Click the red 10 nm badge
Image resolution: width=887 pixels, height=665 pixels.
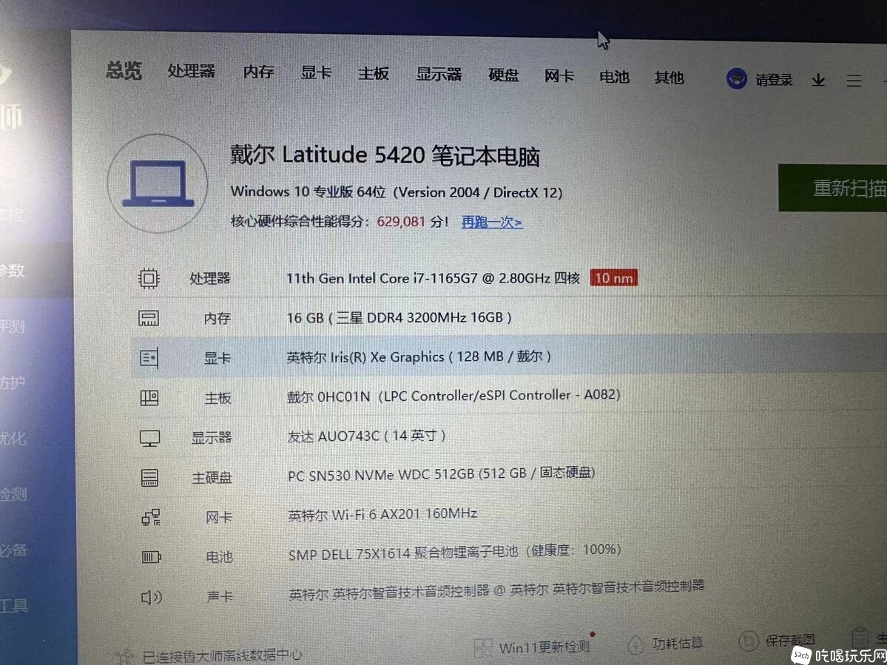614,277
